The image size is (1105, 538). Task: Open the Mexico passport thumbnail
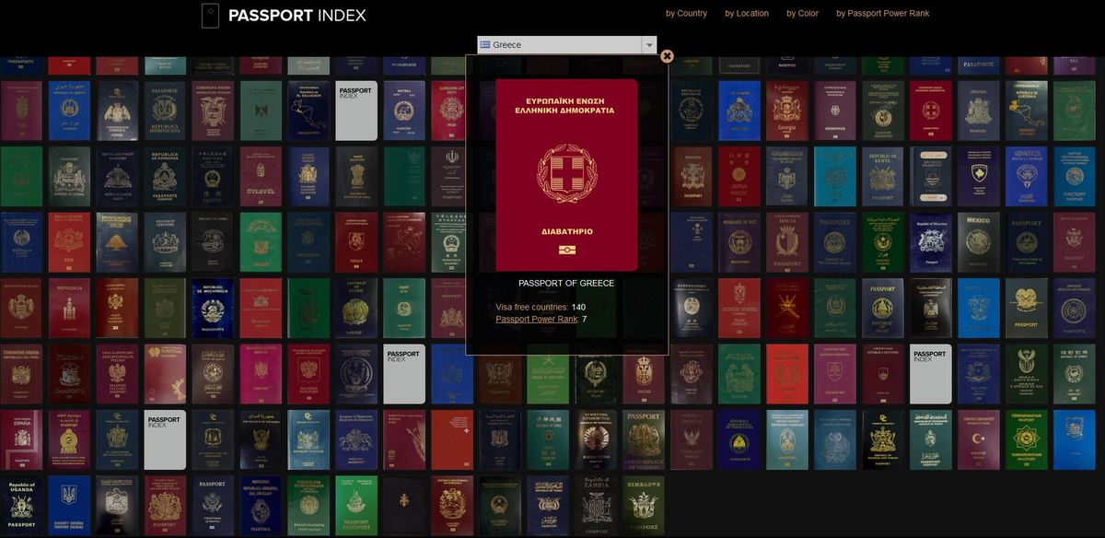pos(978,242)
